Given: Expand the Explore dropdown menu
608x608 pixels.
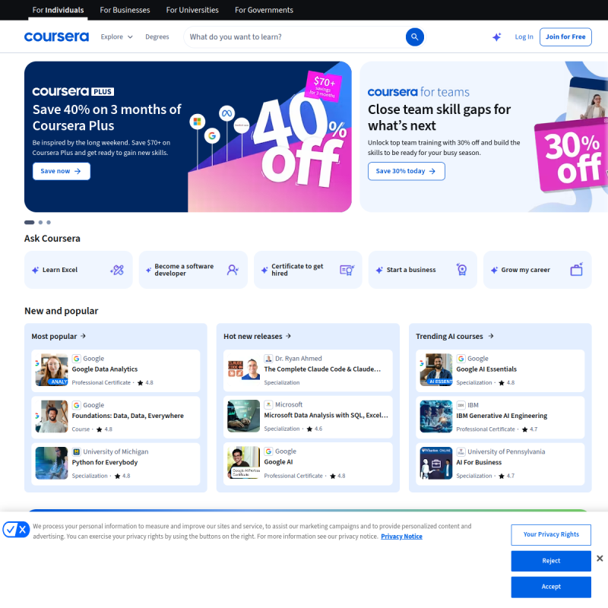Looking at the screenshot, I should point(116,36).
